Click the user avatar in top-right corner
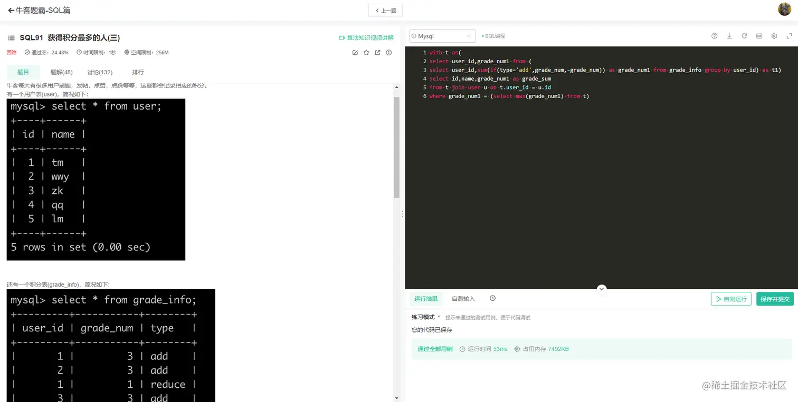 coord(784,9)
